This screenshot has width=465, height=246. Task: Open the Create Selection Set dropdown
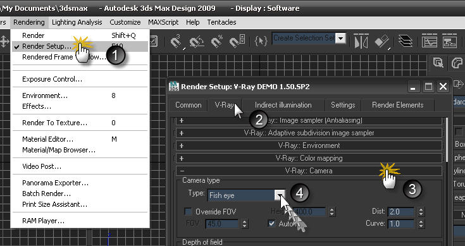point(341,38)
